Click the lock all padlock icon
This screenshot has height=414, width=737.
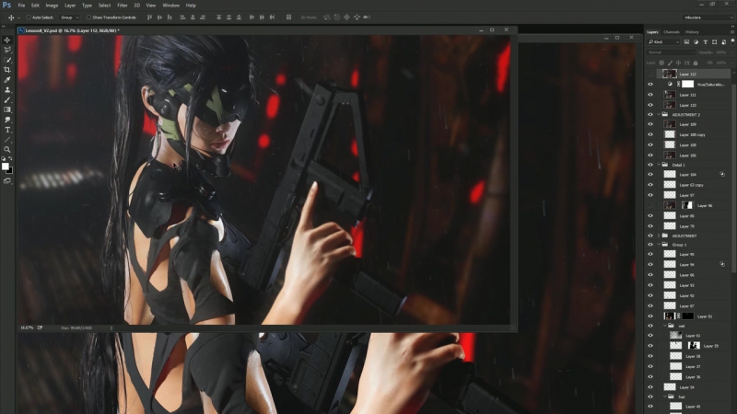click(696, 63)
